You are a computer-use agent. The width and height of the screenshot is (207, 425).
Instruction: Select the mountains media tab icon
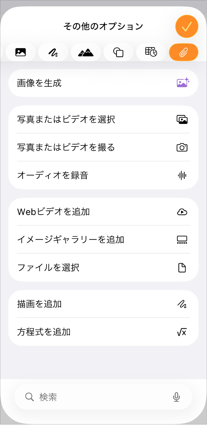pyautogui.click(x=86, y=52)
